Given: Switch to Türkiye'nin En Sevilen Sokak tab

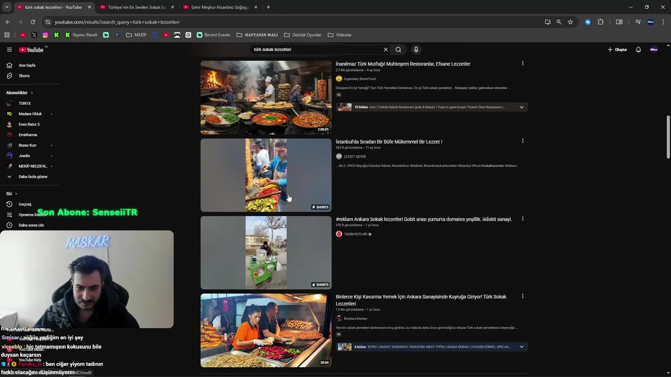Looking at the screenshot, I should [136, 7].
